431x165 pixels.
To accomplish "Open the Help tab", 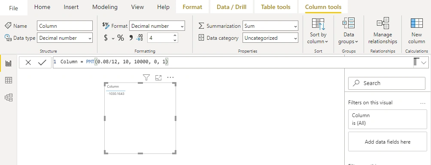I will 163,7.
